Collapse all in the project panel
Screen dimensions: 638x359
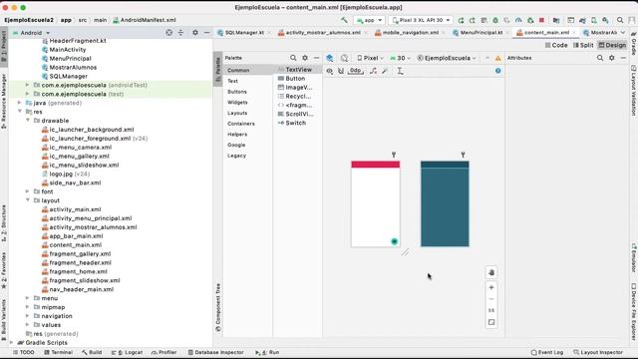(x=180, y=33)
